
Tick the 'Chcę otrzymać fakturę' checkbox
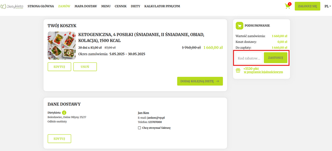point(139,128)
